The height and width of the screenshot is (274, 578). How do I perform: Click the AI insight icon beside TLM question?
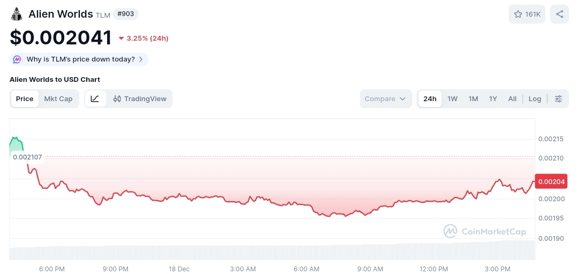(17, 59)
